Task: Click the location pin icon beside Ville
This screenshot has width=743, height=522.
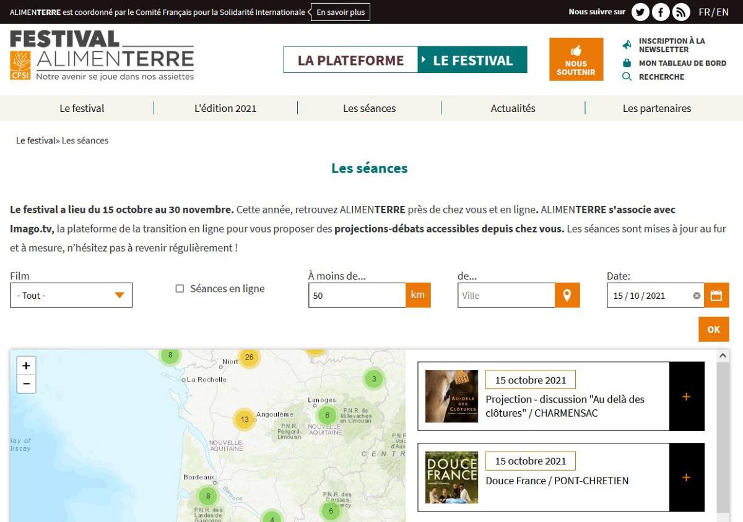Action: tap(567, 295)
